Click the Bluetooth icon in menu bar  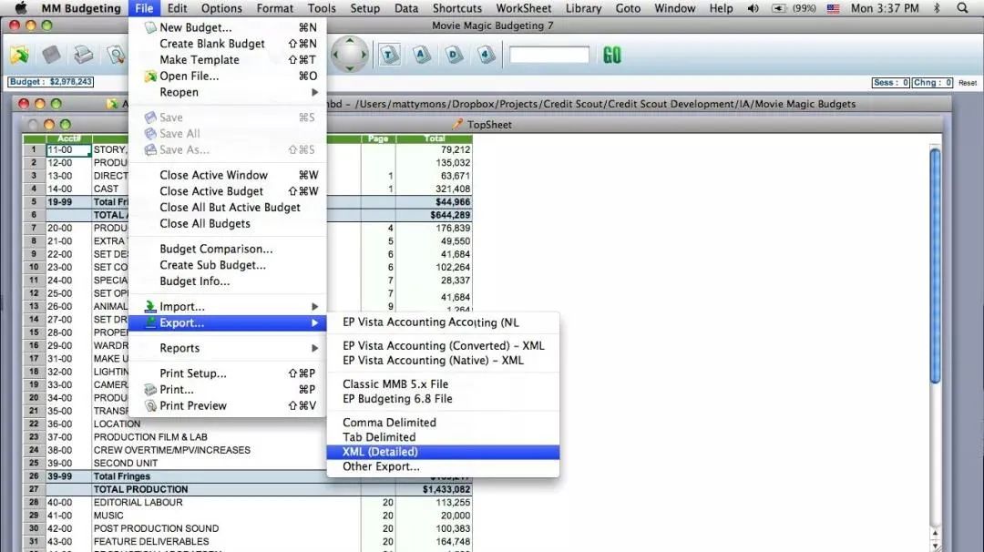pyautogui.click(x=937, y=8)
